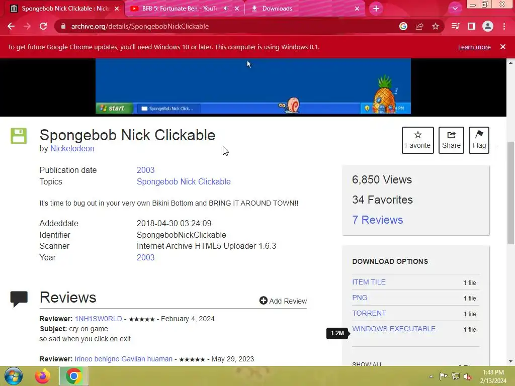Open the taskbar clock showing 1:48 PM
Image resolution: width=515 pixels, height=386 pixels.
(x=493, y=376)
